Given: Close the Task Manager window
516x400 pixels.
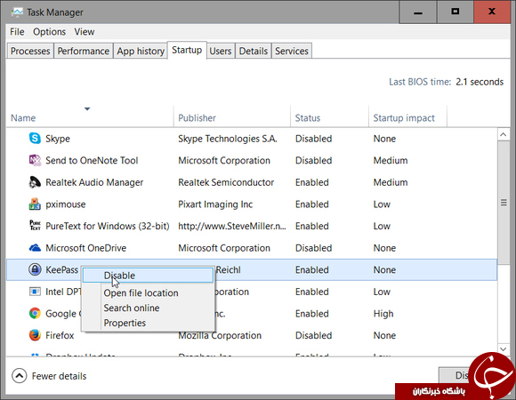Looking at the screenshot, I should 492,12.
